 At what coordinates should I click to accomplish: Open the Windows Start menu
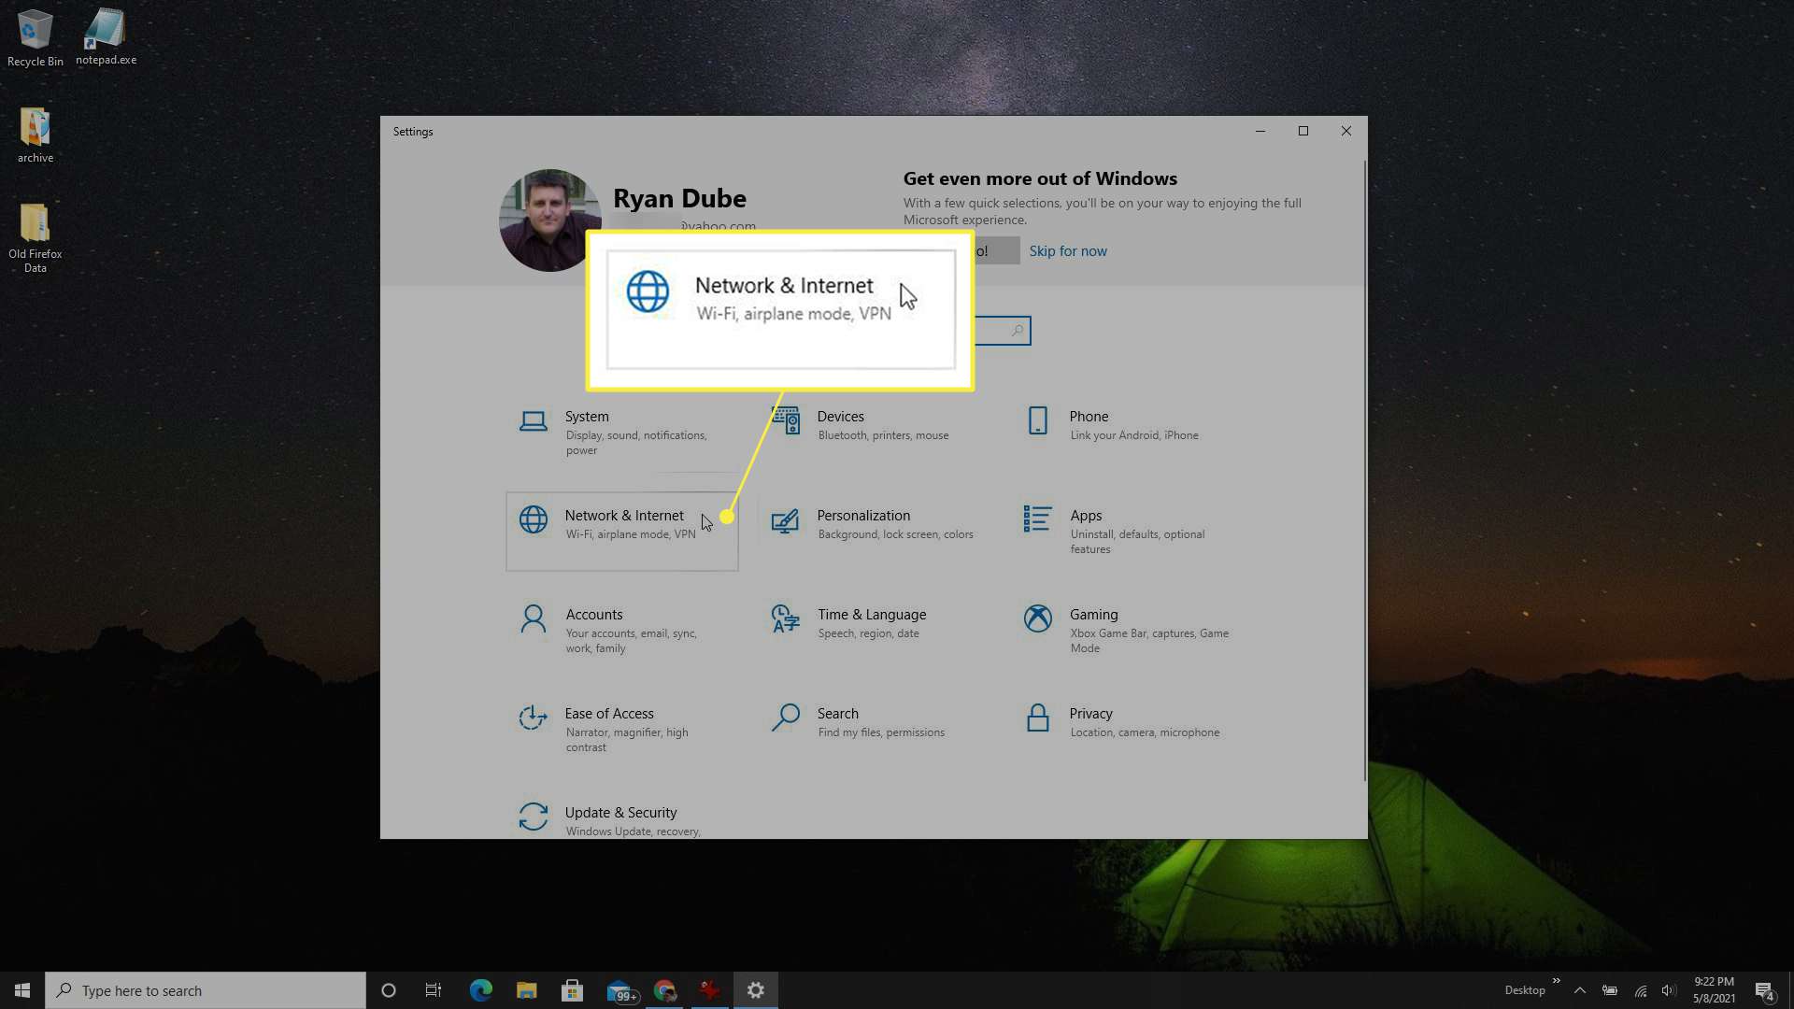[22, 990]
